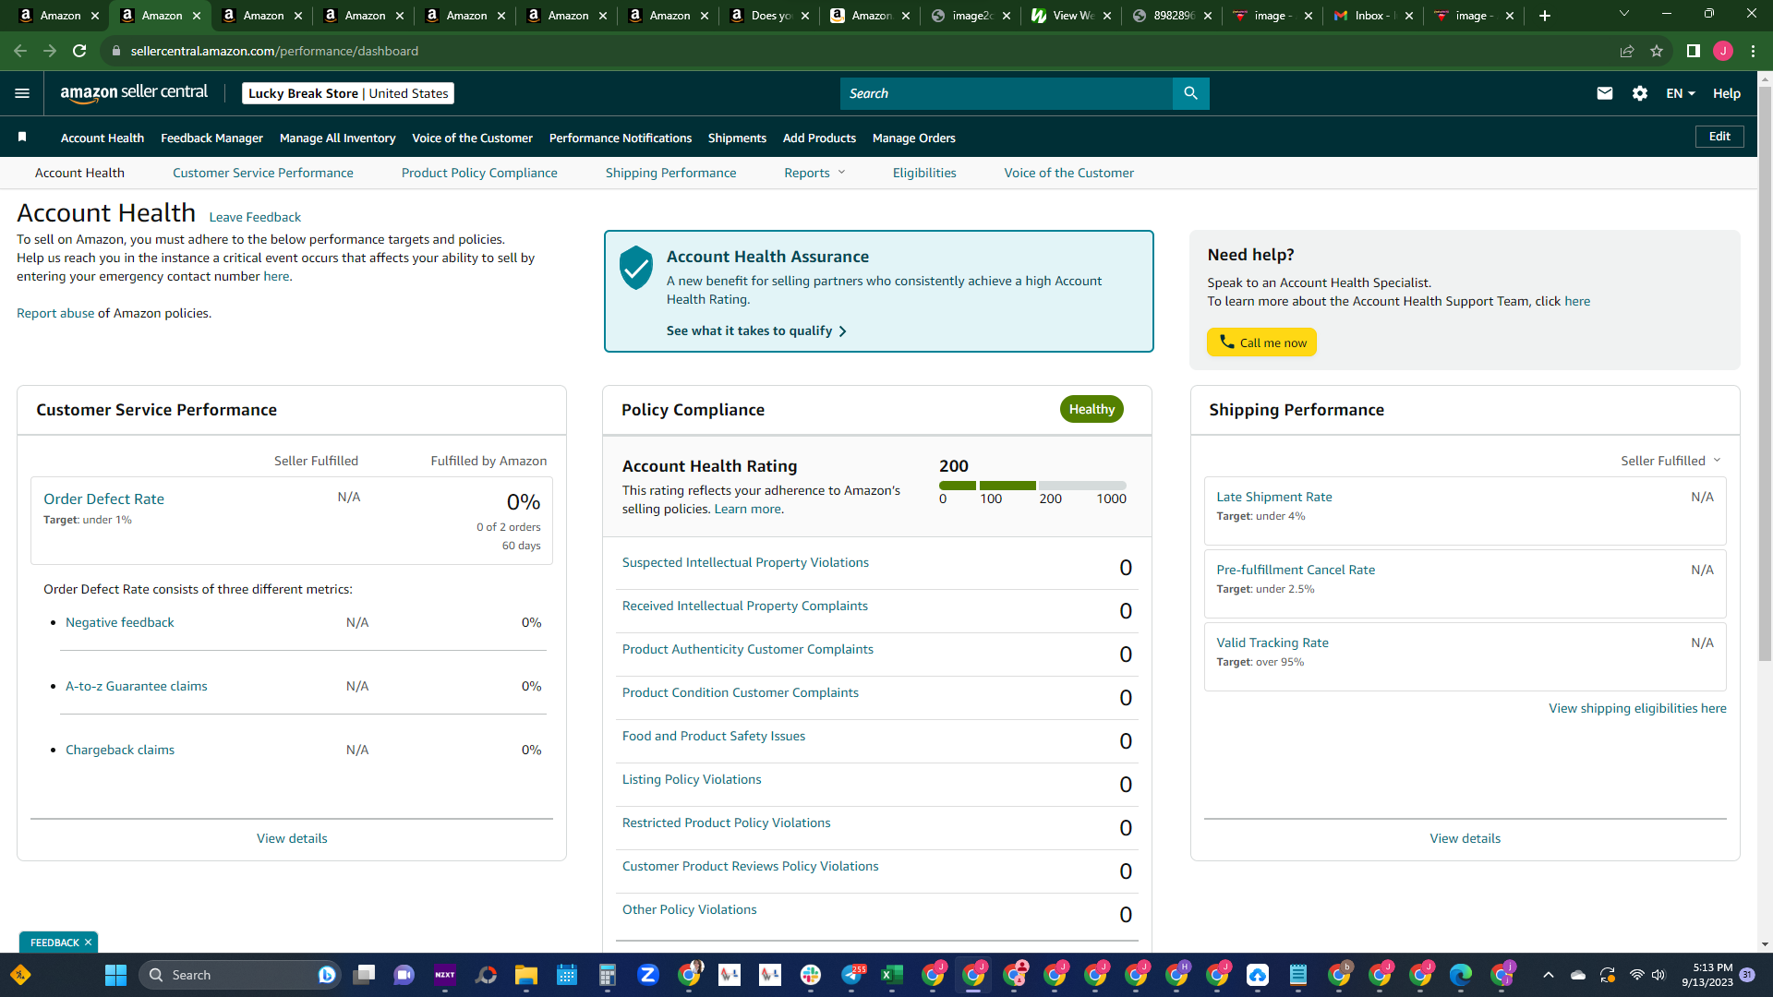Image resolution: width=1773 pixels, height=997 pixels.
Task: Click the Report abuse link
Action: 55,313
